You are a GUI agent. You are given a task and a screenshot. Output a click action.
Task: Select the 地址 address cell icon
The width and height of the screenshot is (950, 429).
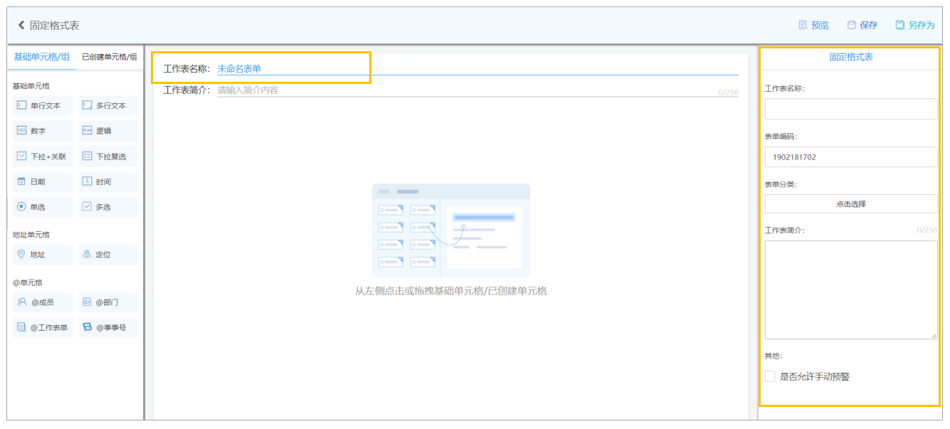[21, 254]
